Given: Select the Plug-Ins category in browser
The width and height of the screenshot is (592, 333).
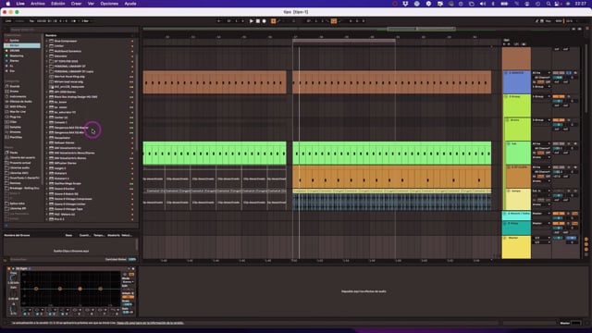Looking at the screenshot, I should pos(15,117).
